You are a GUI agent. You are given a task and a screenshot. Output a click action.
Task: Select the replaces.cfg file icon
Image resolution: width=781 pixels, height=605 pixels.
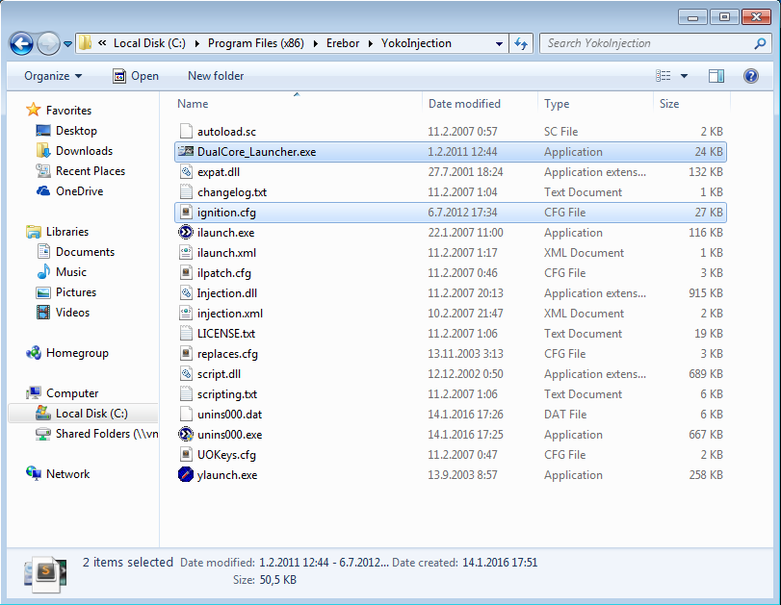point(186,354)
